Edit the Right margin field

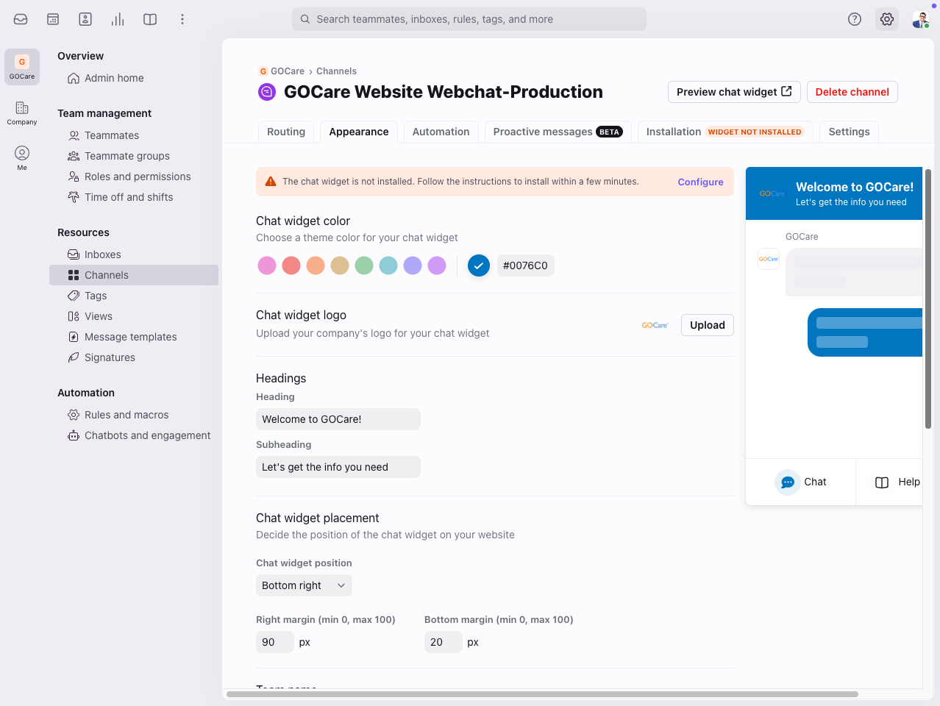[275, 642]
